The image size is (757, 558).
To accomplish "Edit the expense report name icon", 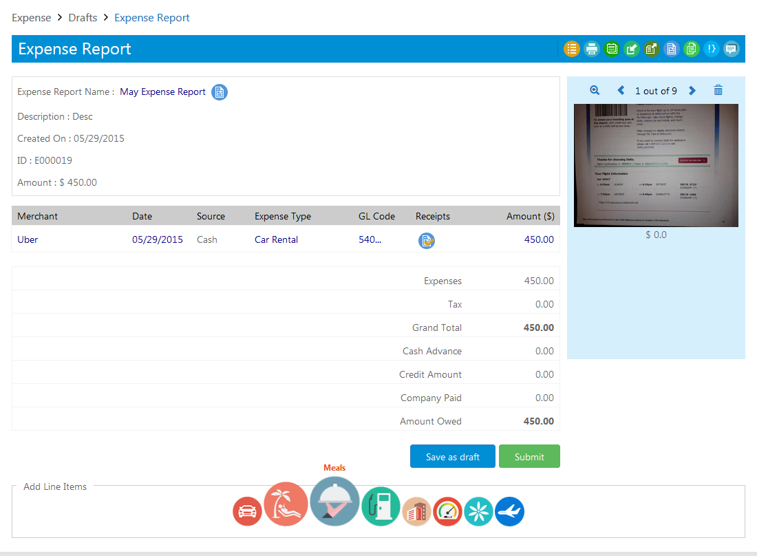I will pos(219,92).
